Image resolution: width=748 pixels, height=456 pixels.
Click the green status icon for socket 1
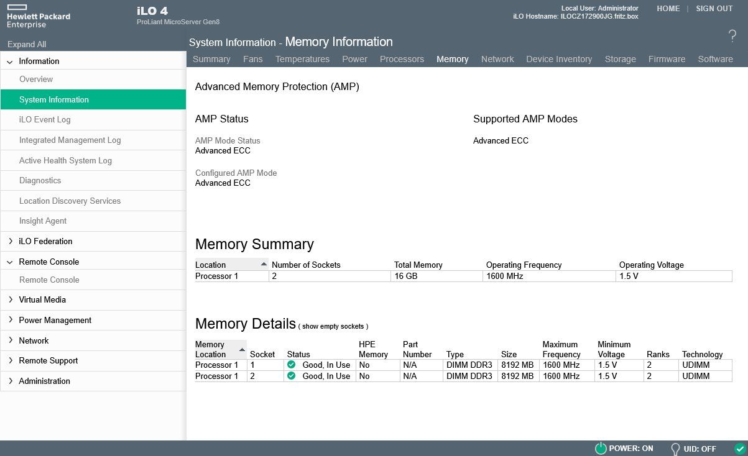pyautogui.click(x=291, y=365)
